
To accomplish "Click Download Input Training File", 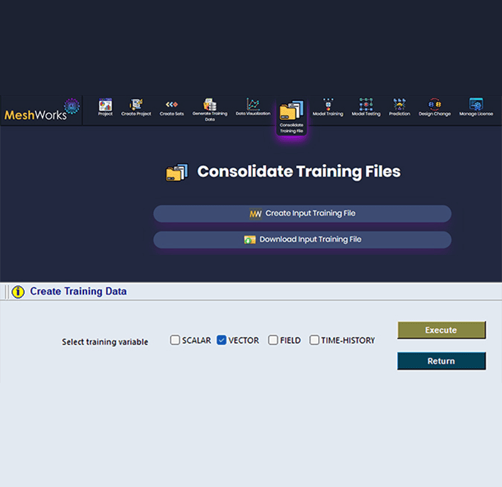I will [302, 240].
